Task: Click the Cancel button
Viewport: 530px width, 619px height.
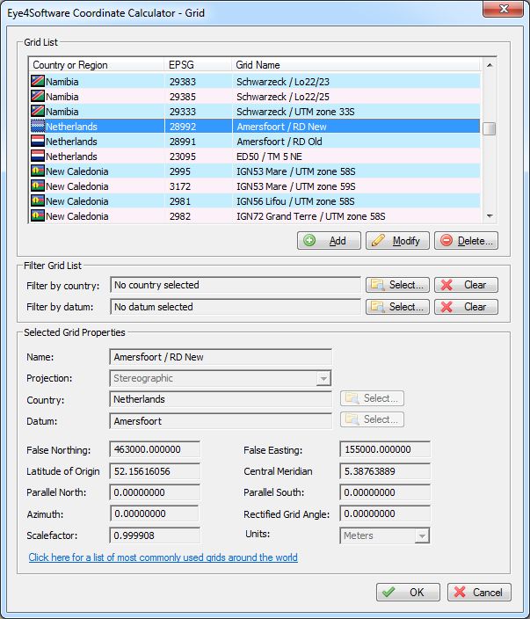Action: coord(479,593)
